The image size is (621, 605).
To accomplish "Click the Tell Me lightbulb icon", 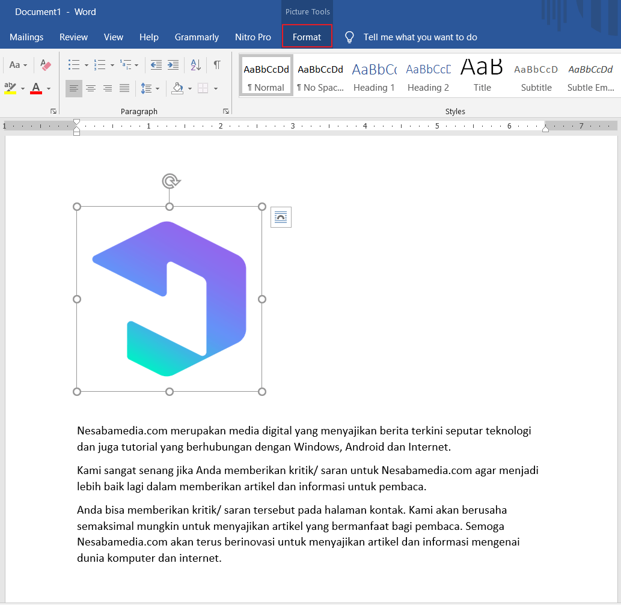I will tap(349, 37).
